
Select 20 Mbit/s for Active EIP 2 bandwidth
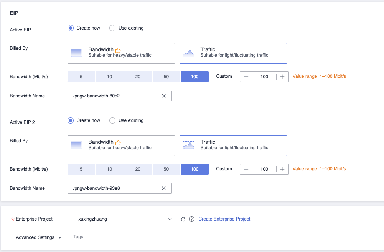[x=138, y=169]
